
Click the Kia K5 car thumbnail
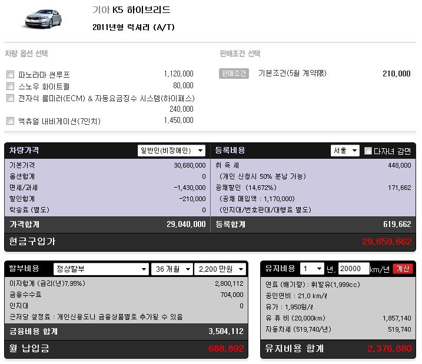tap(43, 19)
